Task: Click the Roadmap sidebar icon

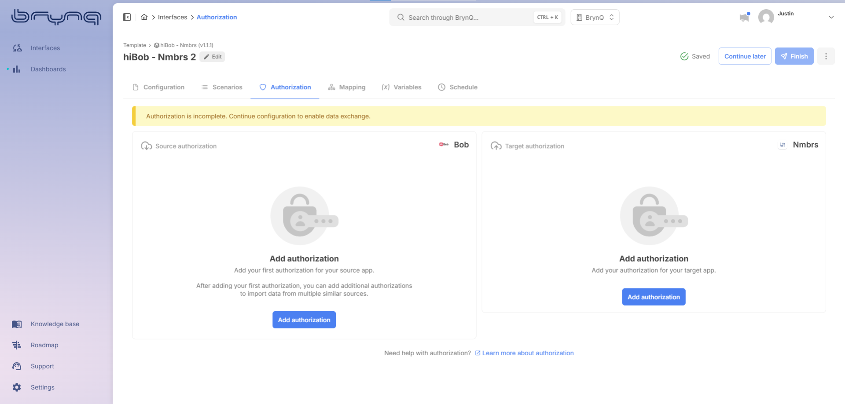Action: 17,345
